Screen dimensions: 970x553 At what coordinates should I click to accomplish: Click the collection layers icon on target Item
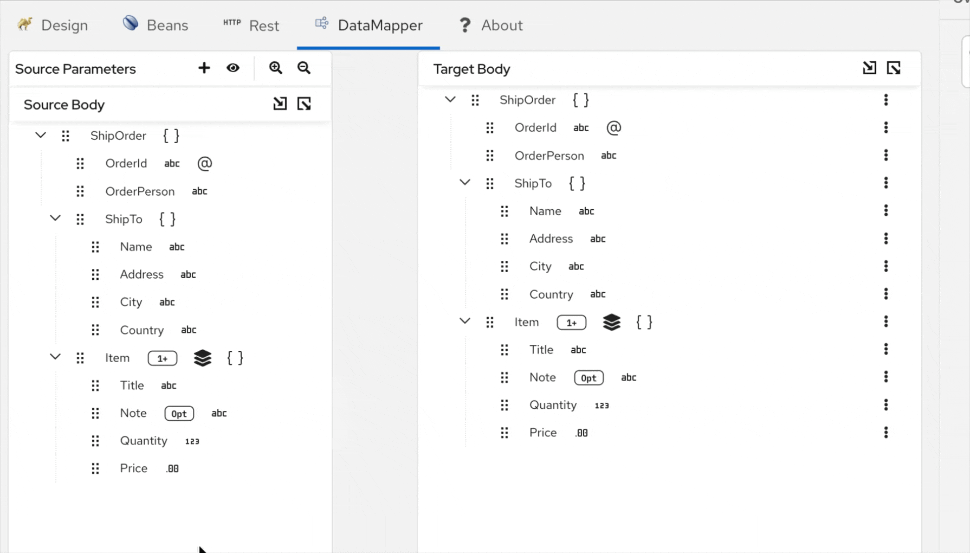pyautogui.click(x=612, y=322)
